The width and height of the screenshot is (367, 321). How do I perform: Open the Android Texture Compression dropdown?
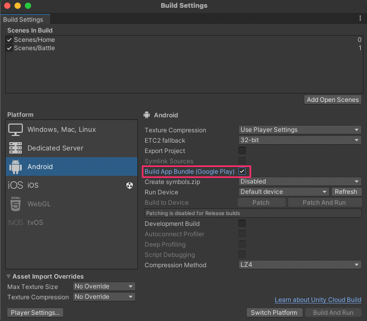[x=300, y=130]
